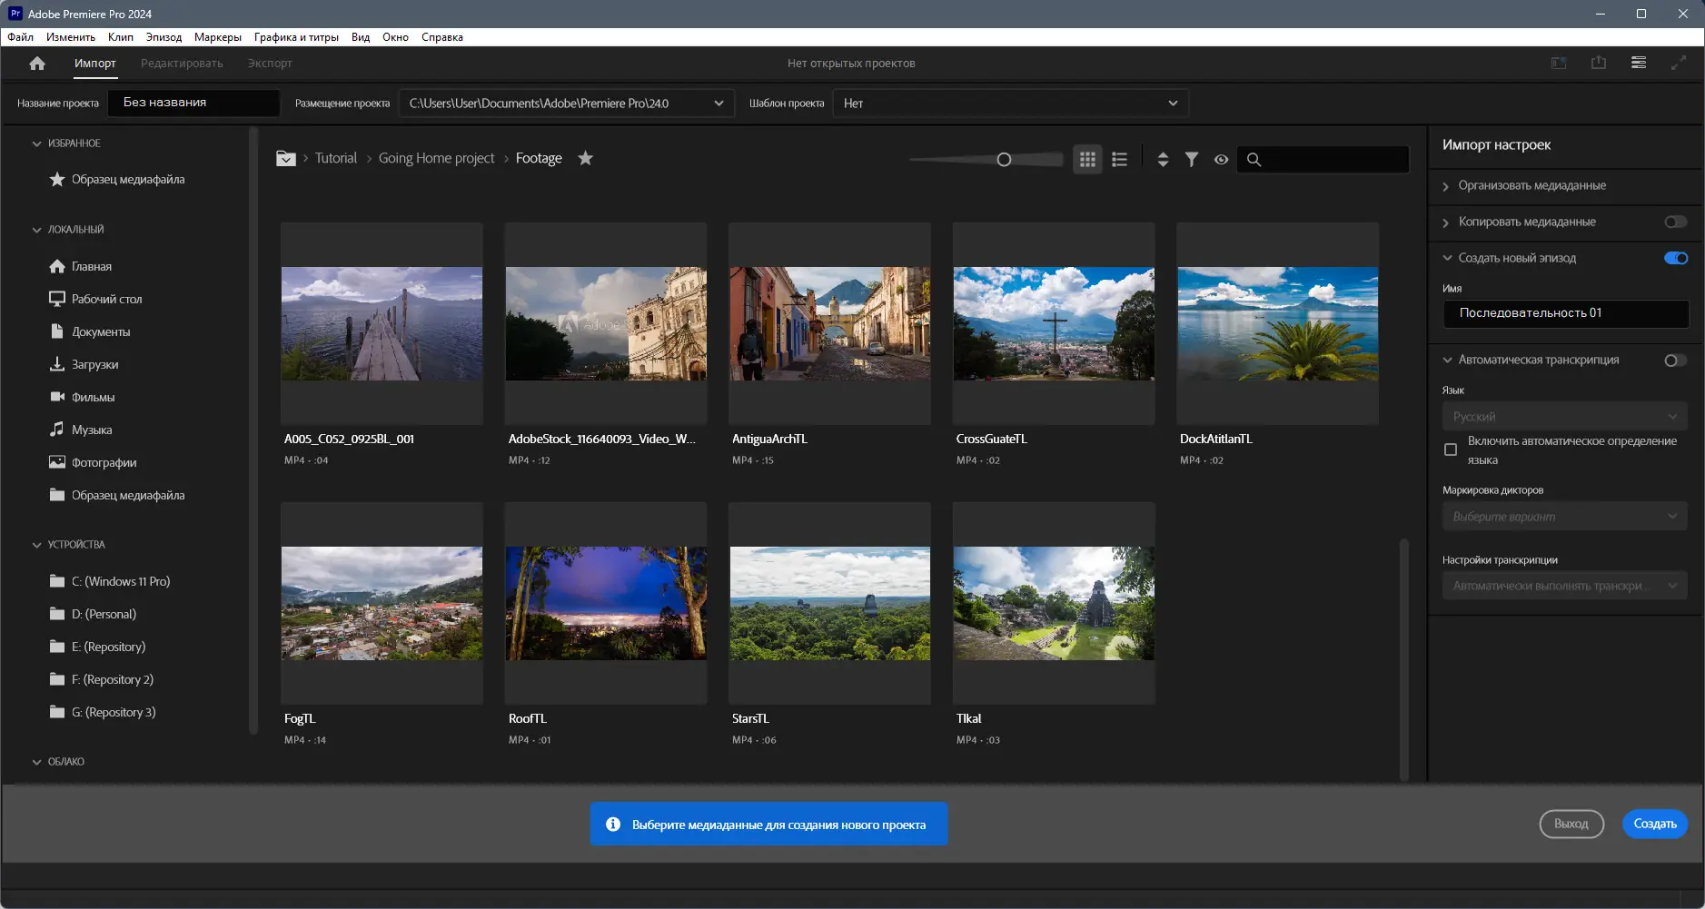1705x909 pixels.
Task: Open the Шаблон проекта dropdown
Action: pos(1010,104)
